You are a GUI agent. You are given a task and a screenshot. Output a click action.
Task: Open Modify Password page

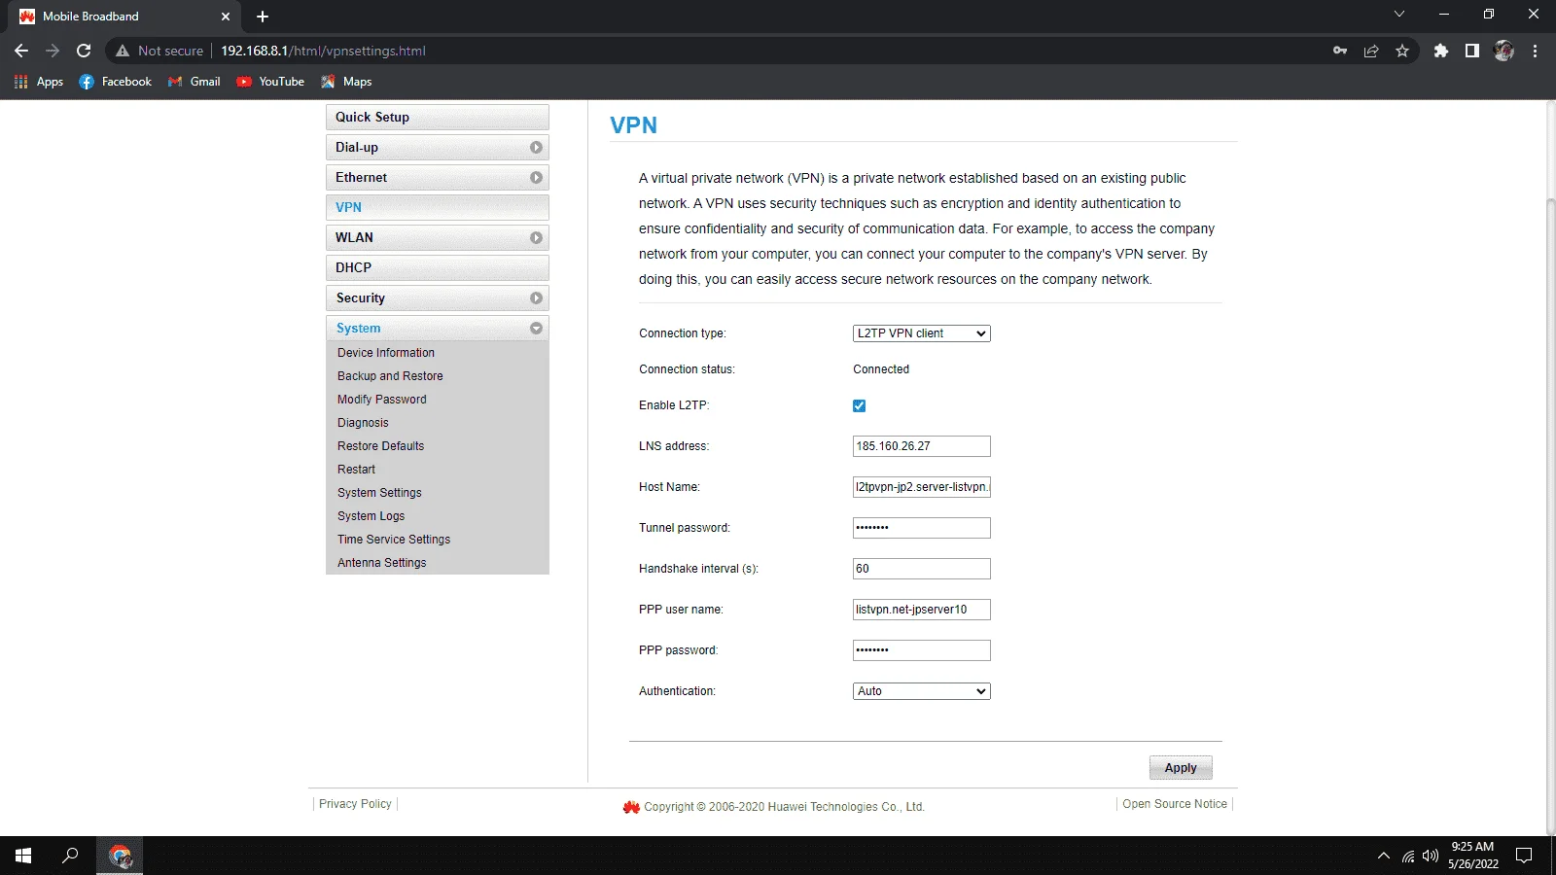382,400
